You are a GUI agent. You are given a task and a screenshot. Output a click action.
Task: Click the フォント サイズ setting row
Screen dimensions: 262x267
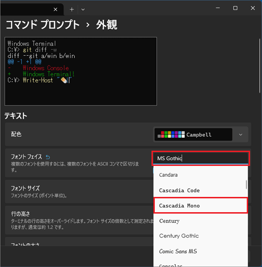point(79,192)
